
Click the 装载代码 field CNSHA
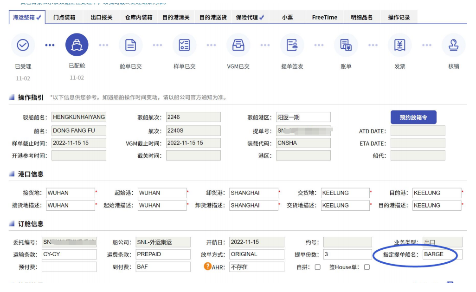tap(303, 143)
